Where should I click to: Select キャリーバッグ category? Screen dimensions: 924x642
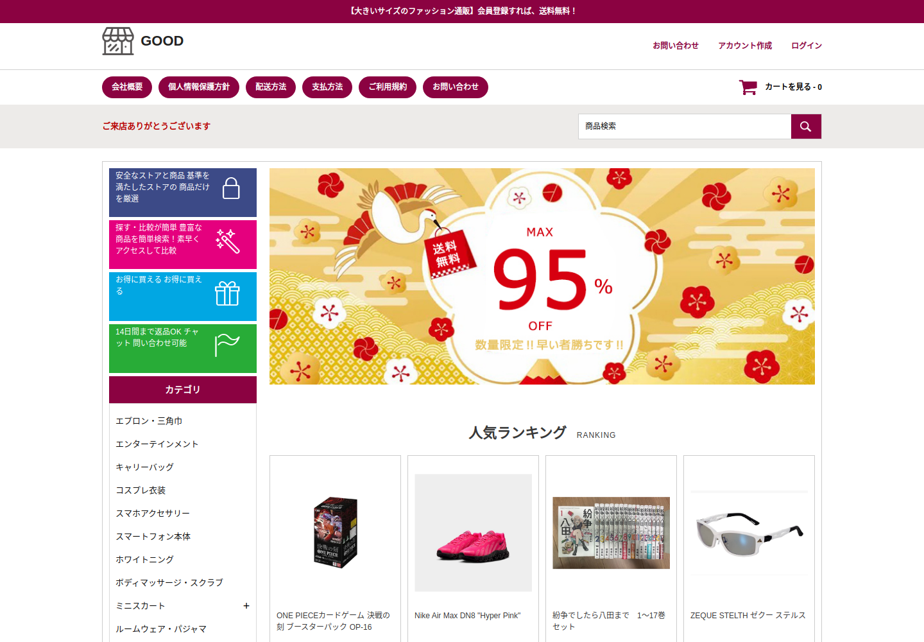(x=144, y=467)
